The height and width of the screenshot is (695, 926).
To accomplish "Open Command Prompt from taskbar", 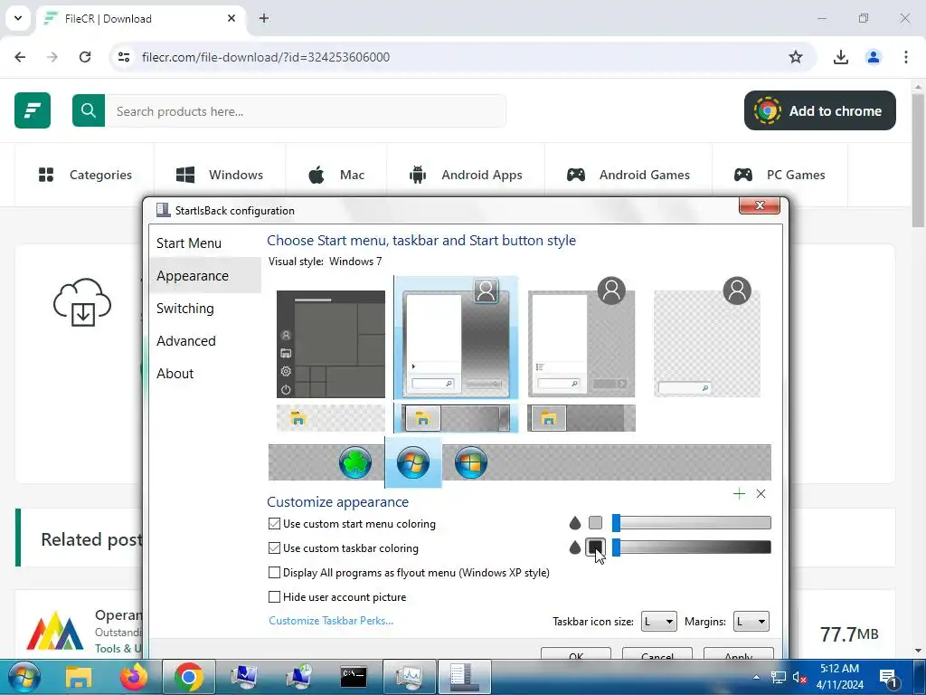I will coord(354,677).
